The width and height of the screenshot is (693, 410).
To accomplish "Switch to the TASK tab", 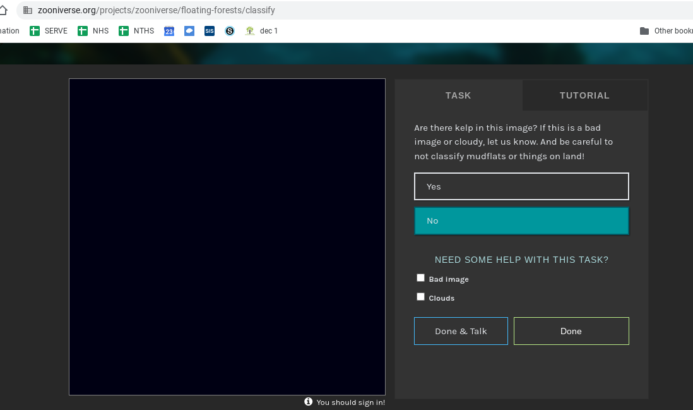I will 458,95.
